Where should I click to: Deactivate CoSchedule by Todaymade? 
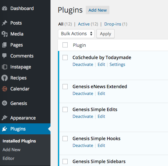click(83, 64)
